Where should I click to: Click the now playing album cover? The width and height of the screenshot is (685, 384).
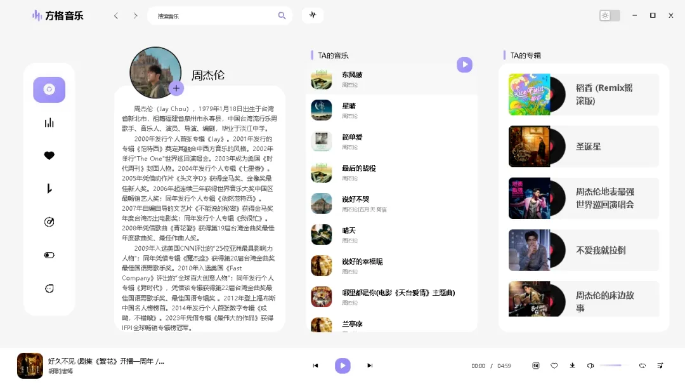(x=30, y=366)
